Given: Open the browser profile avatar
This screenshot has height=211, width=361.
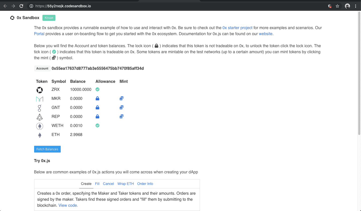Looking at the screenshot, I should [347, 6].
